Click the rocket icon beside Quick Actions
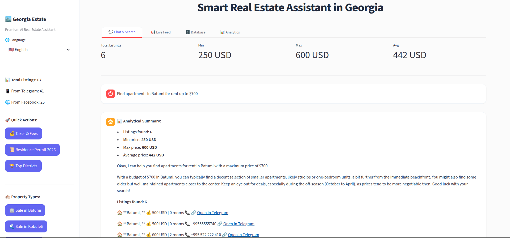510x238 pixels. [8, 120]
